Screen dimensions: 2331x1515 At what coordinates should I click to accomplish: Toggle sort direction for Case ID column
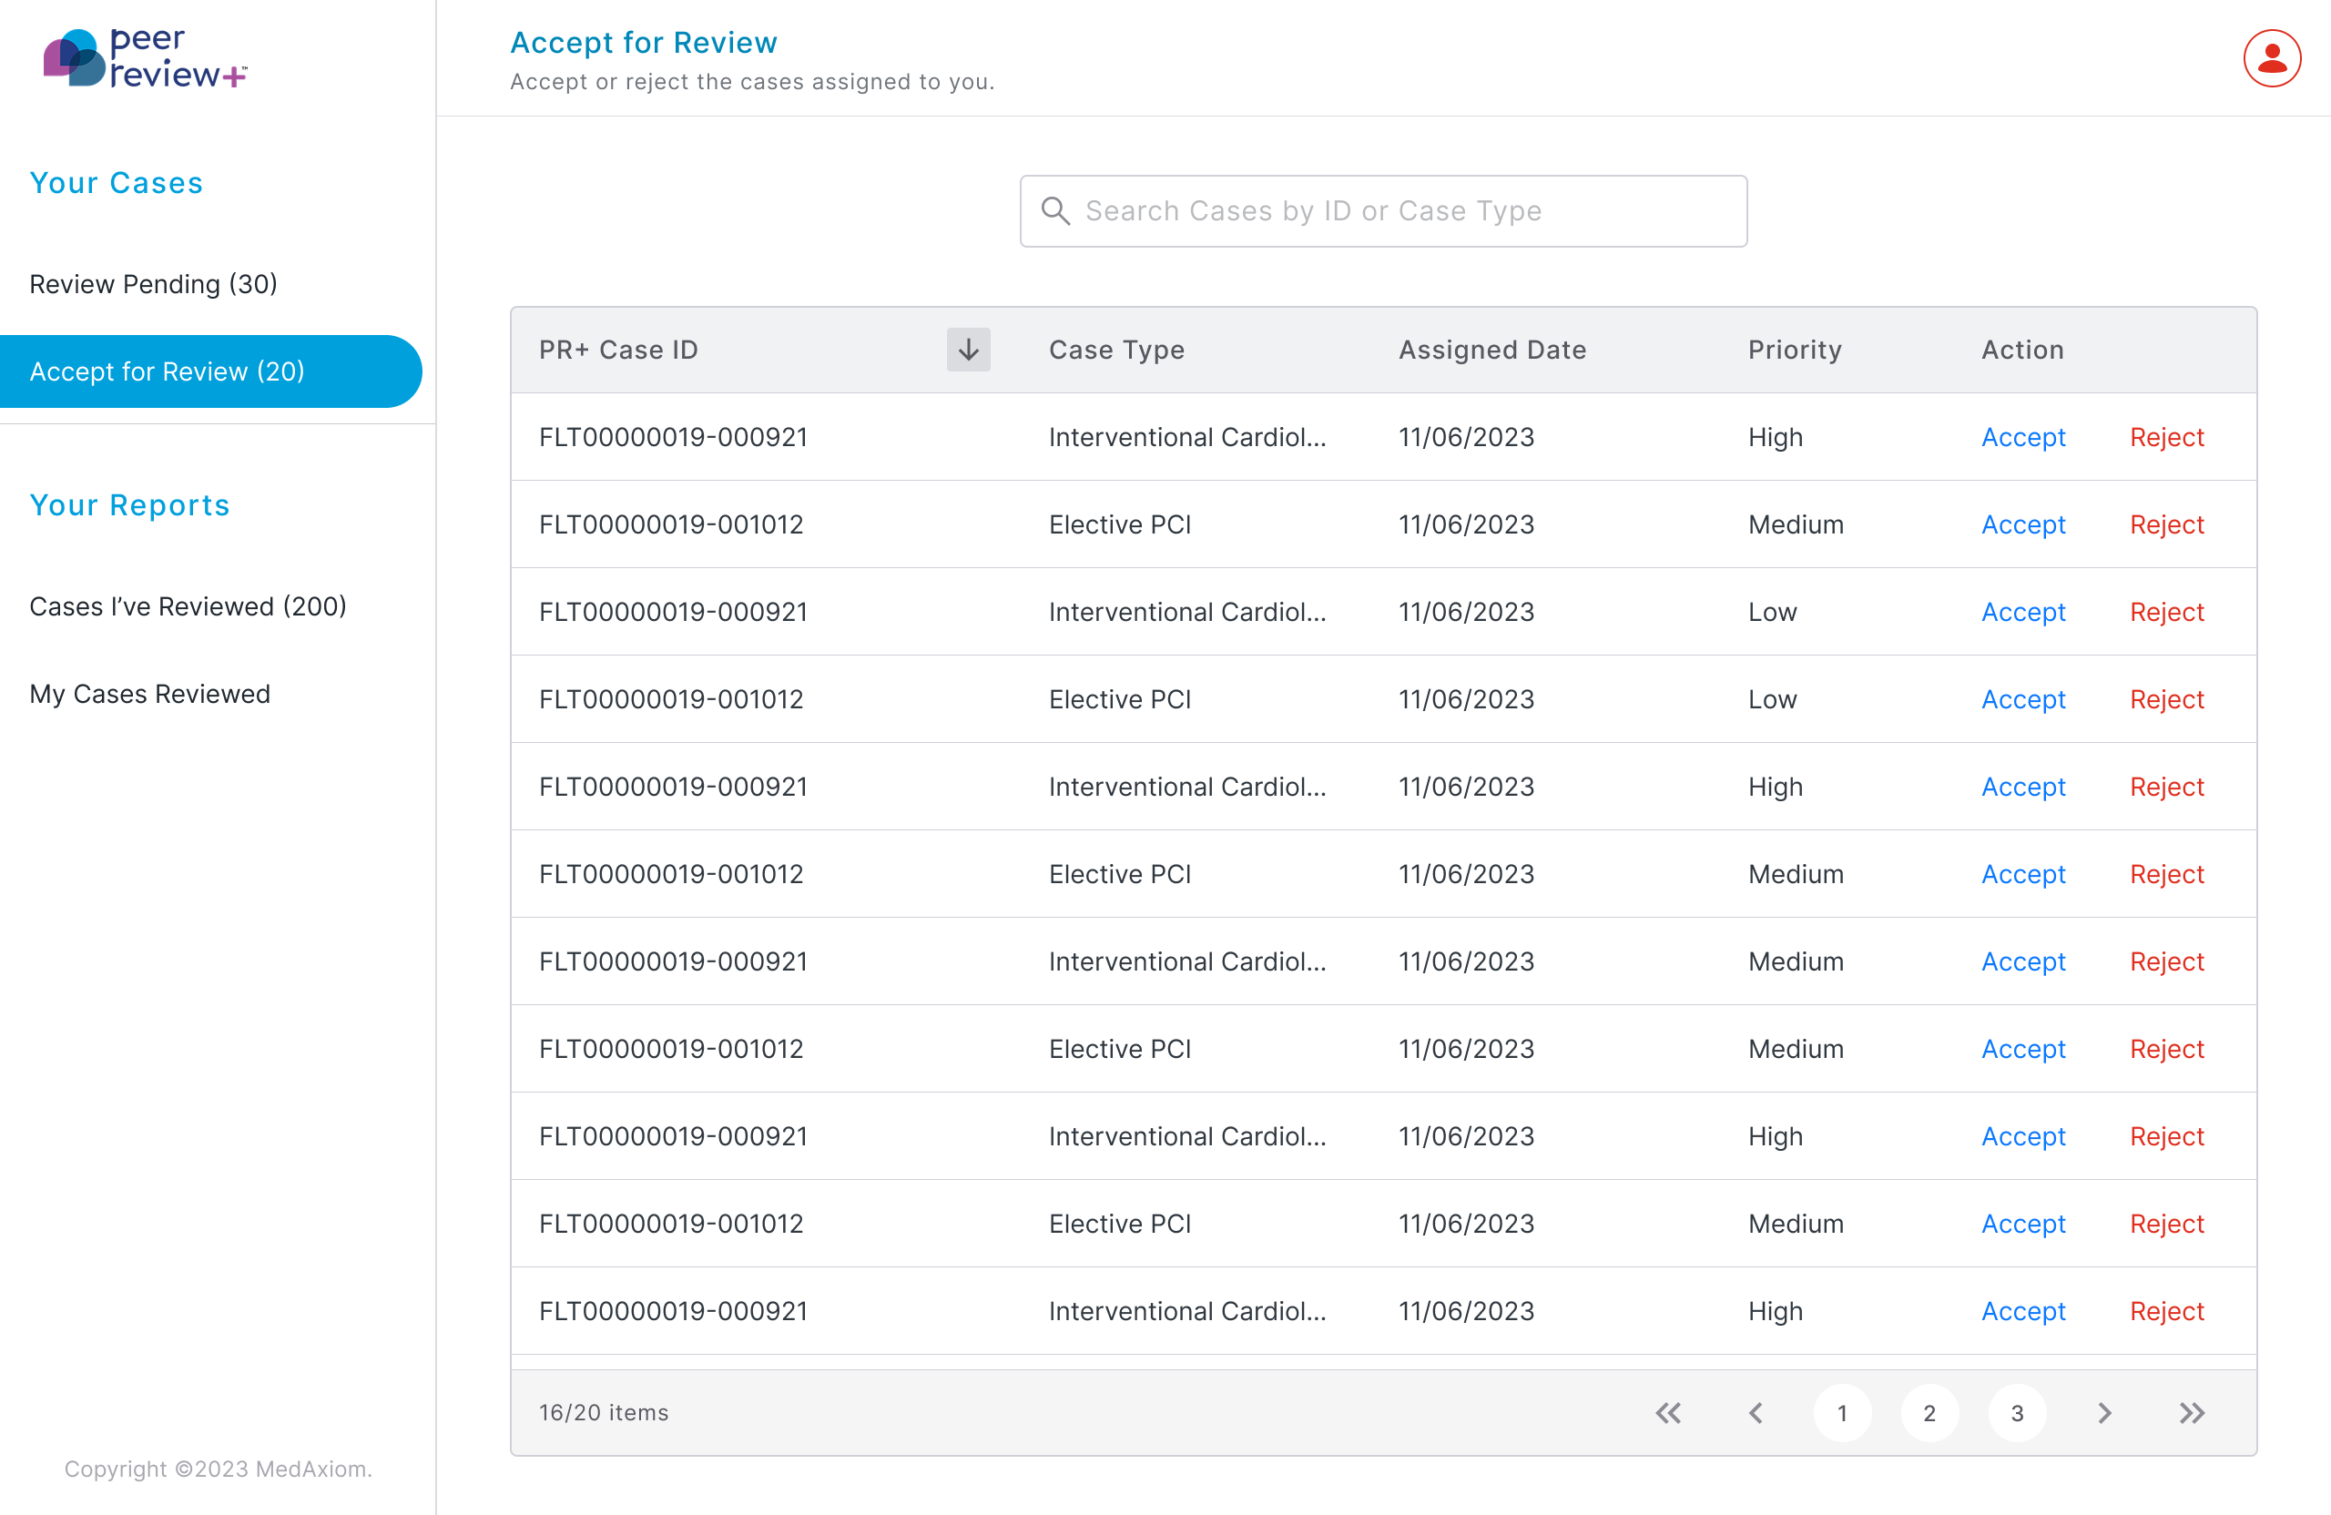coord(968,349)
